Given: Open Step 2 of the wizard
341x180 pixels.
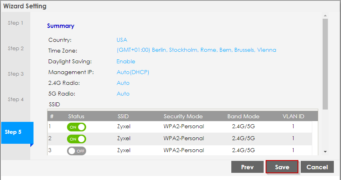Looking at the screenshot, I should click(x=16, y=49).
